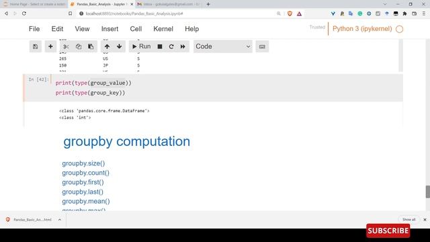Open the Brave wallet icon
Viewport: 430px width, 242px height.
414,13
